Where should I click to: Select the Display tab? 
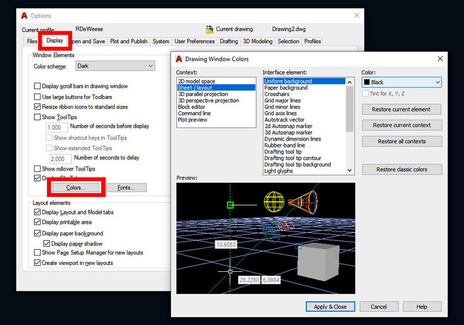click(55, 40)
